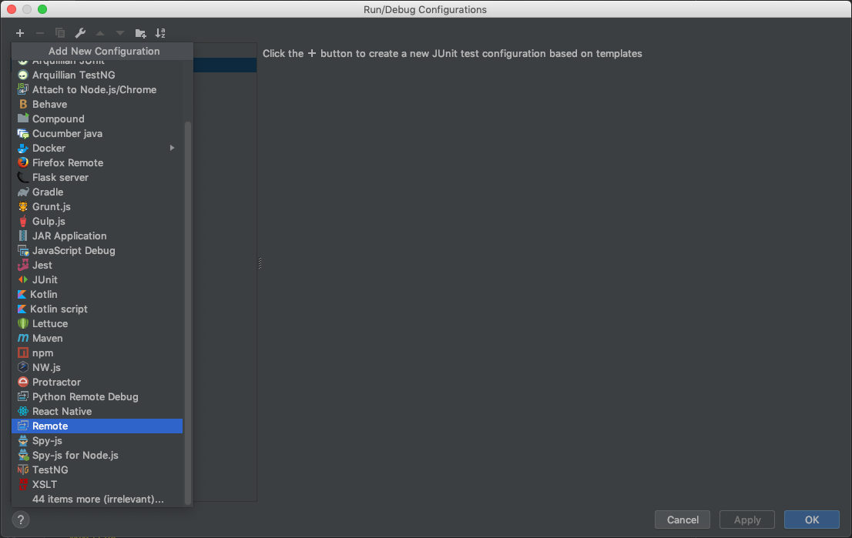Select Flask server configuration
This screenshot has width=852, height=538.
(x=97, y=178)
